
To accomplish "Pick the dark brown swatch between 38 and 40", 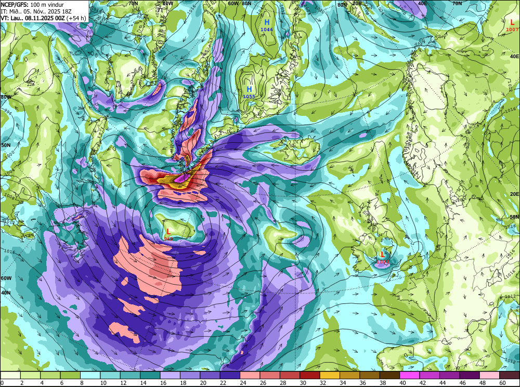I will (390, 375).
